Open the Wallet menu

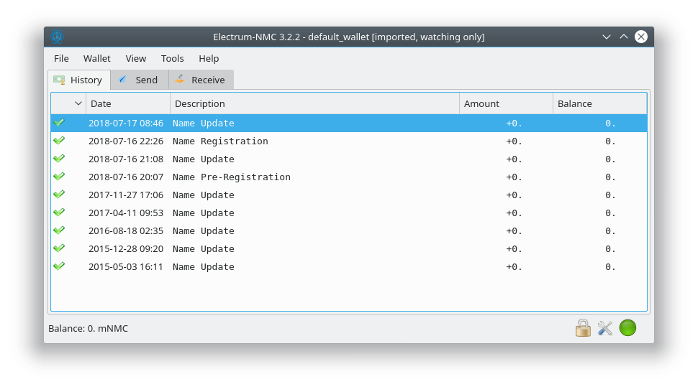(96, 59)
